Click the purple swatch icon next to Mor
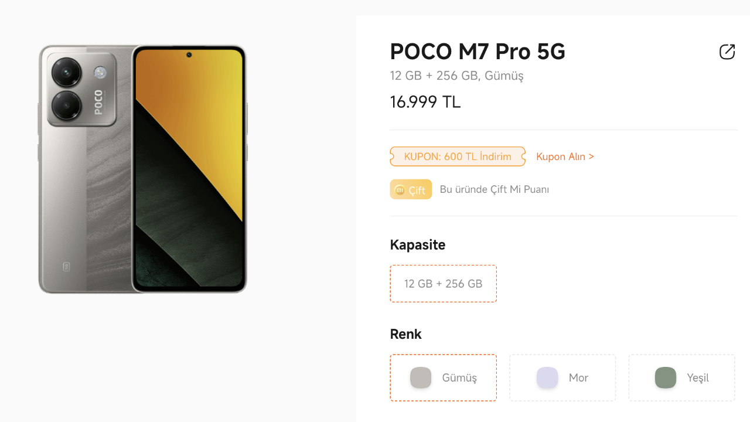This screenshot has width=750, height=422. [x=547, y=378]
